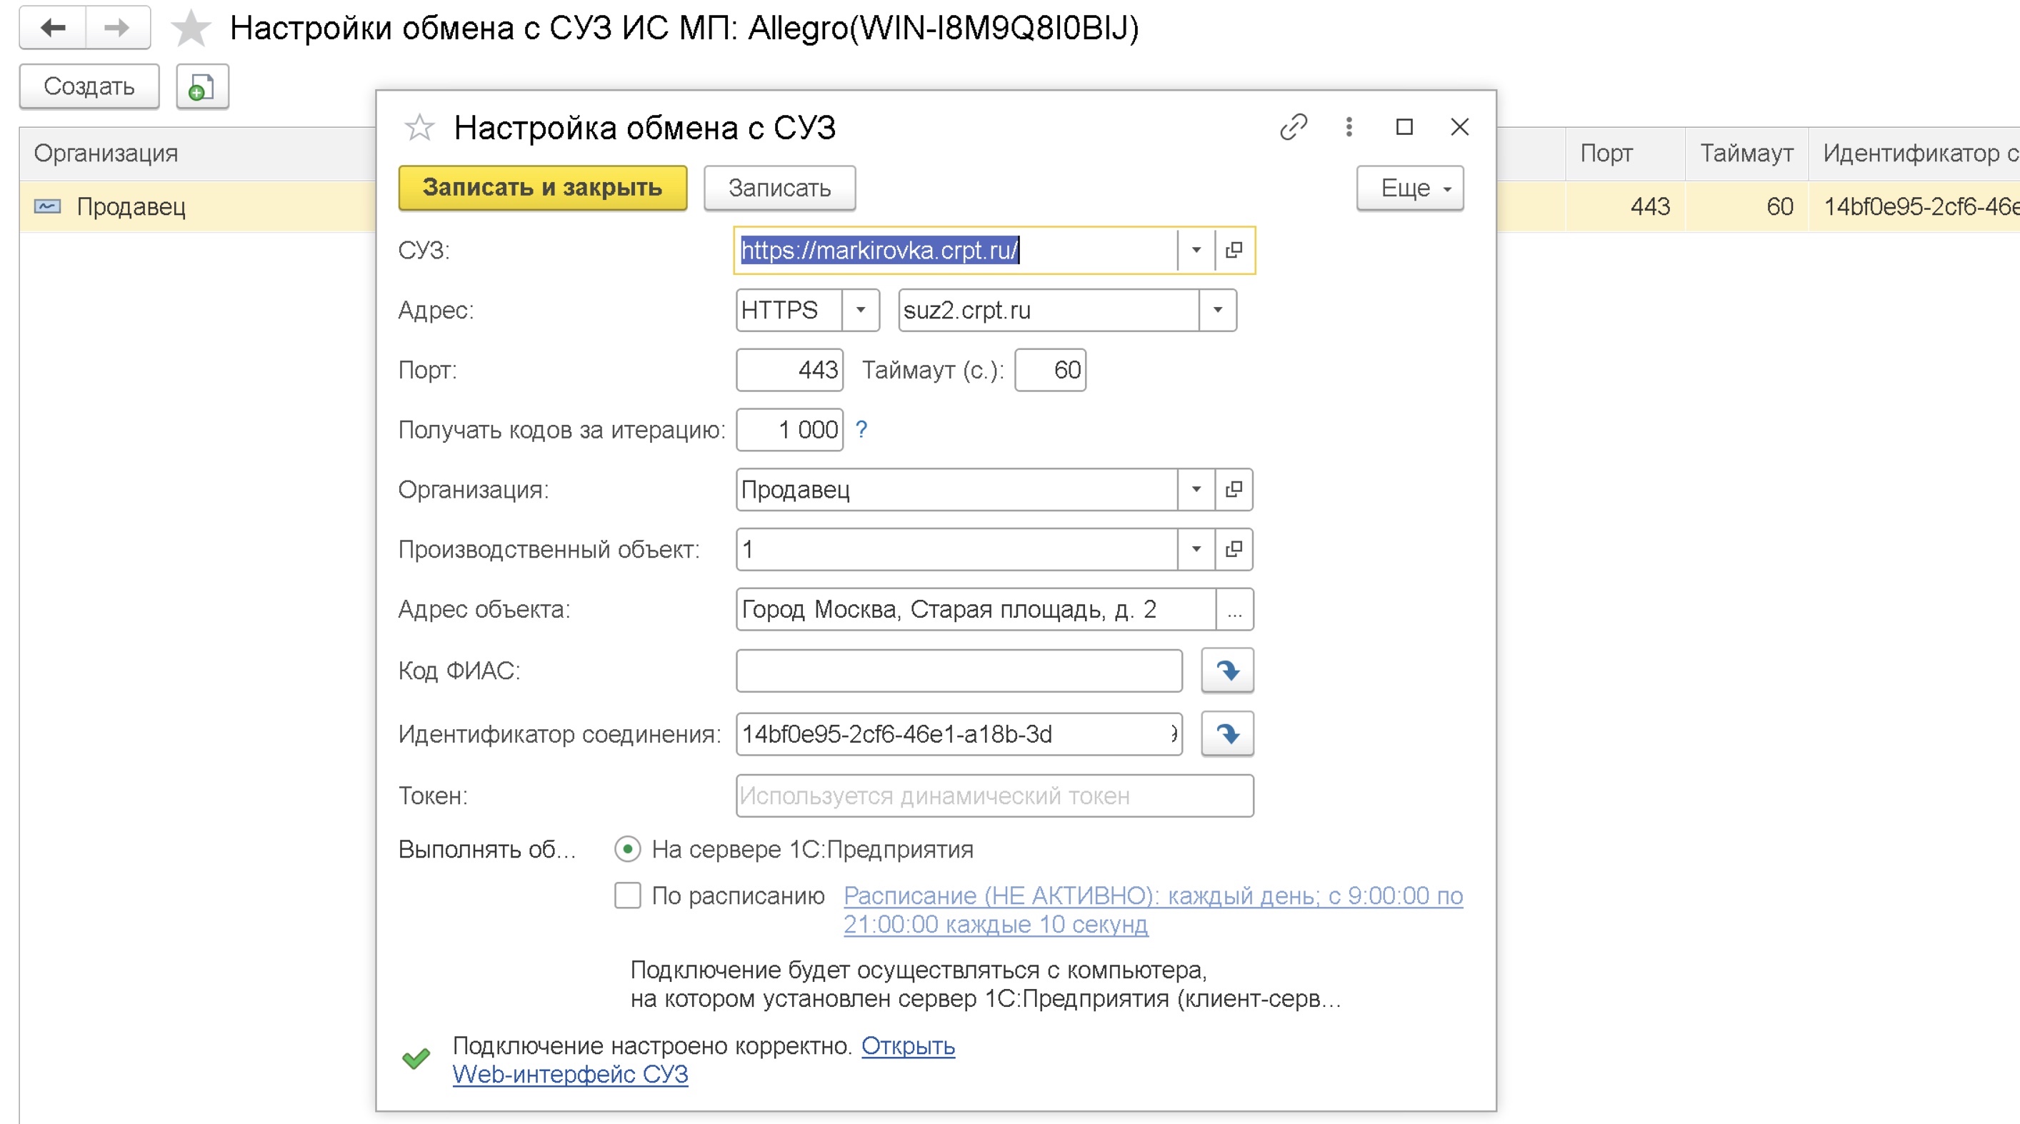
Task: Open the schedule link Расписание (НЕ АКТИВНО)
Action: click(1153, 909)
